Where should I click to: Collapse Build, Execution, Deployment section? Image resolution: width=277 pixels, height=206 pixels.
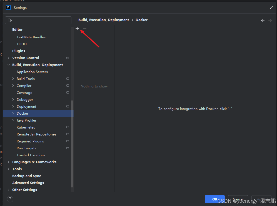pyautogui.click(x=9, y=65)
